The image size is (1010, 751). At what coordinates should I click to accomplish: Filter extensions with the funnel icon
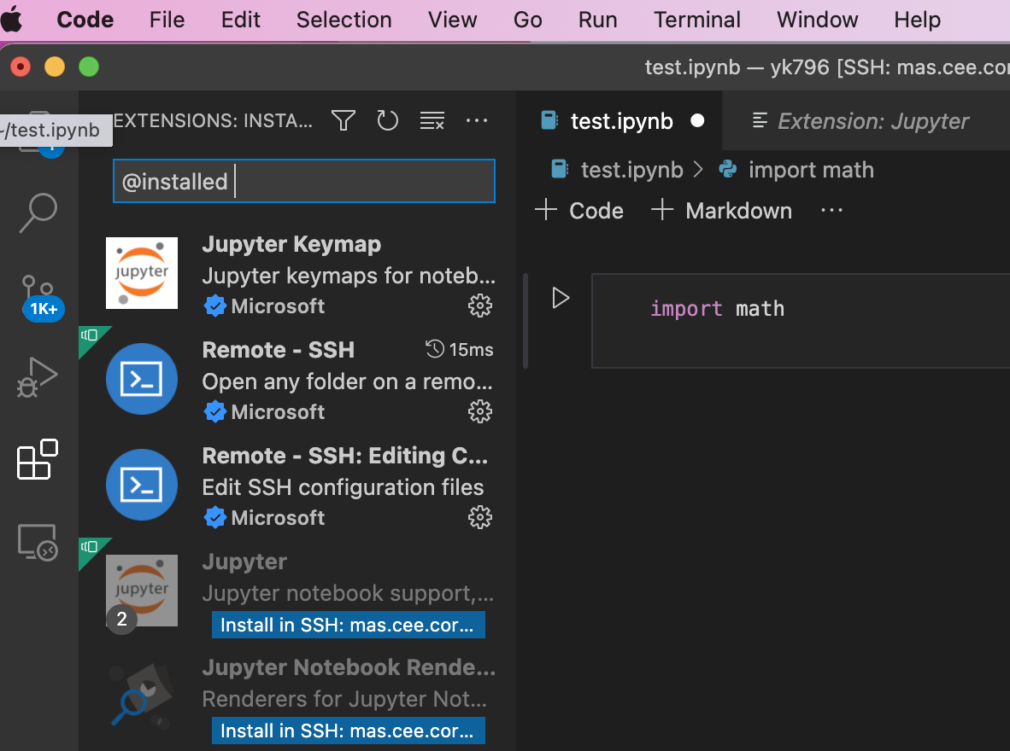344,120
